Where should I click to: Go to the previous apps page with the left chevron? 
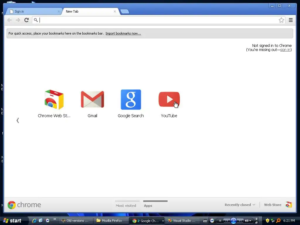click(x=18, y=120)
